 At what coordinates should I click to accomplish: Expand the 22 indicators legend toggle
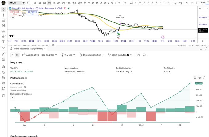[12, 18]
